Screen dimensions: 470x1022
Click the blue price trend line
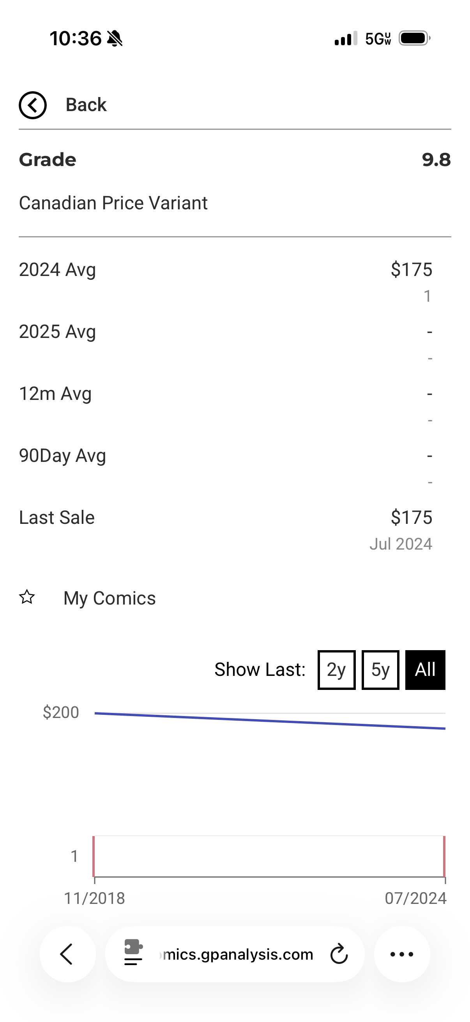[x=270, y=721]
